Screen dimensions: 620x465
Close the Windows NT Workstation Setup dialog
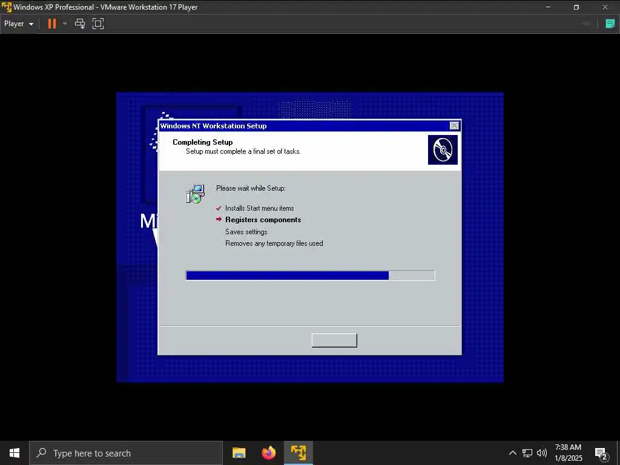pos(454,126)
